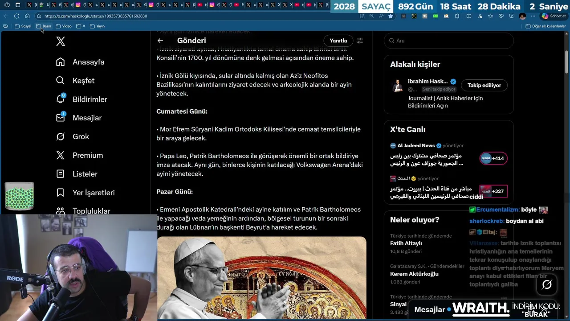This screenshot has width=570, height=321.
Task: Reload the page
Action: (x=16, y=16)
